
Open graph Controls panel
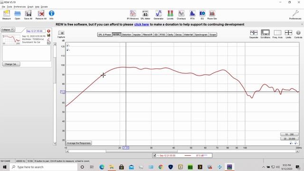tap(298, 34)
